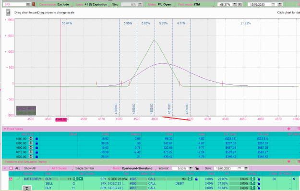The image size is (300, 191).
Task: Adjust the 4580.00 price slice stepper
Action: [31, 139]
